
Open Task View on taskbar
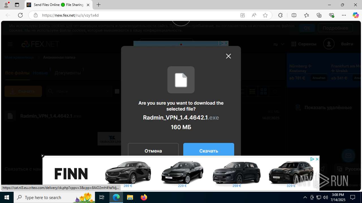(x=102, y=197)
